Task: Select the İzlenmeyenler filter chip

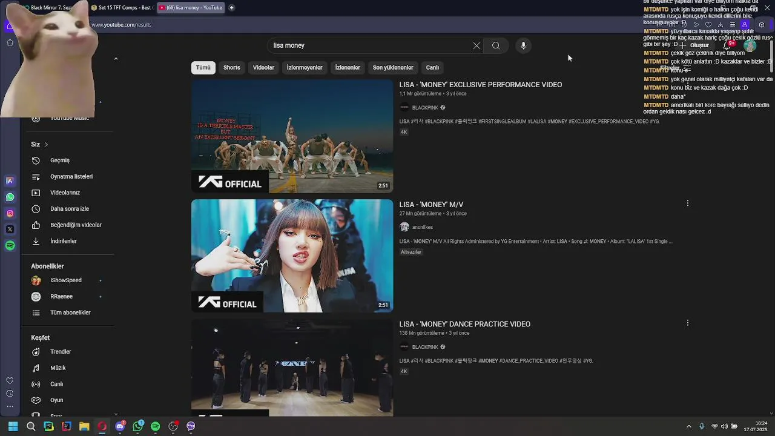Action: point(305,67)
